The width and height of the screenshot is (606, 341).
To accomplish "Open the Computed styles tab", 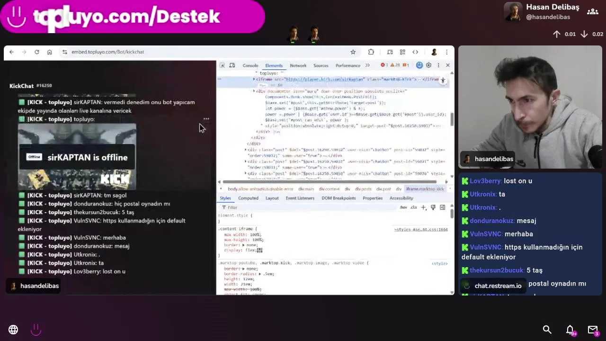I will coord(248,198).
